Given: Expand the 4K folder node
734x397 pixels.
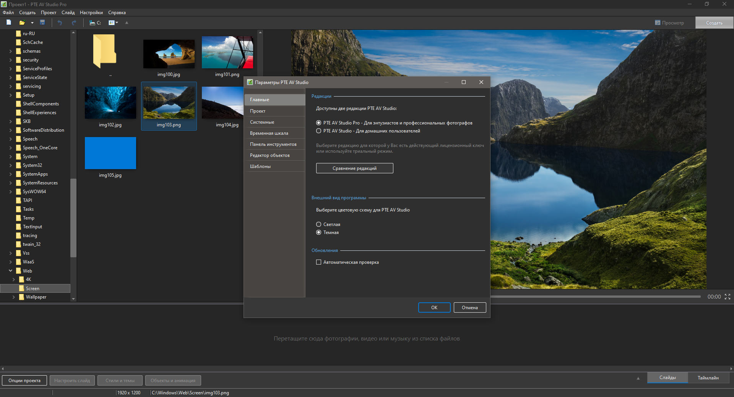Looking at the screenshot, I should pos(14,279).
